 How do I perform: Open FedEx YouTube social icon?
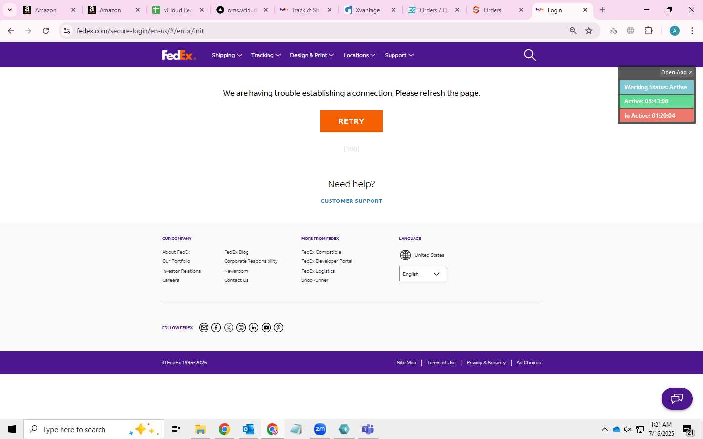pos(266,328)
